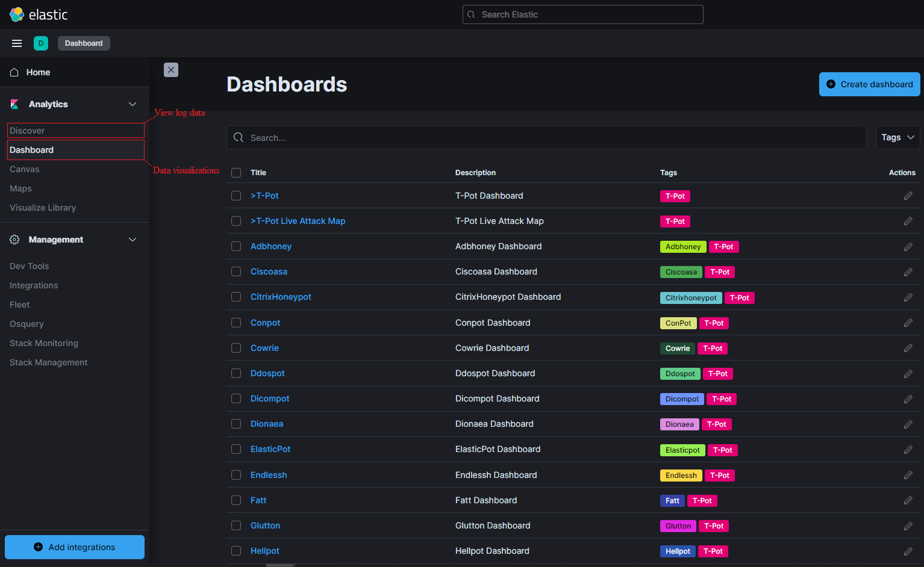The width and height of the screenshot is (924, 567).
Task: Click edit pencil for Adbhoney row
Action: (x=908, y=247)
